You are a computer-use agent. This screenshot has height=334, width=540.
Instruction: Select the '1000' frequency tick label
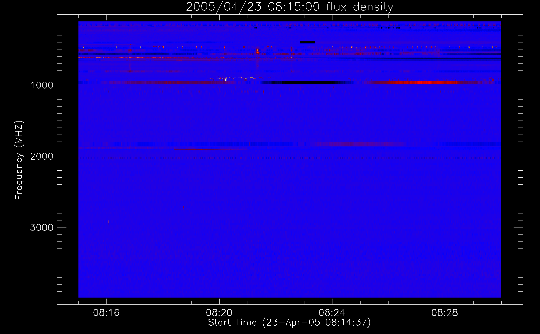42,85
